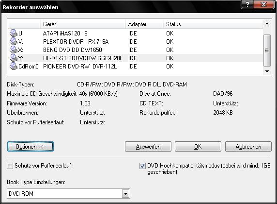Select the CdRom0 PIONEER drive icon
The height and width of the screenshot is (204, 277).
coord(13,66)
